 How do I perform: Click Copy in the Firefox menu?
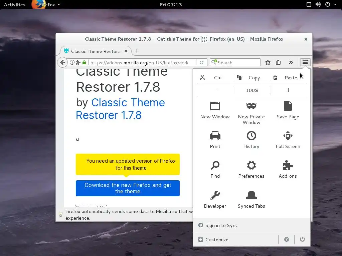click(x=252, y=78)
